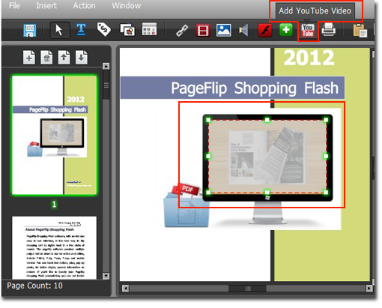Click the horizontal scrollbar thumb
382x308 pixels.
(x=247, y=289)
